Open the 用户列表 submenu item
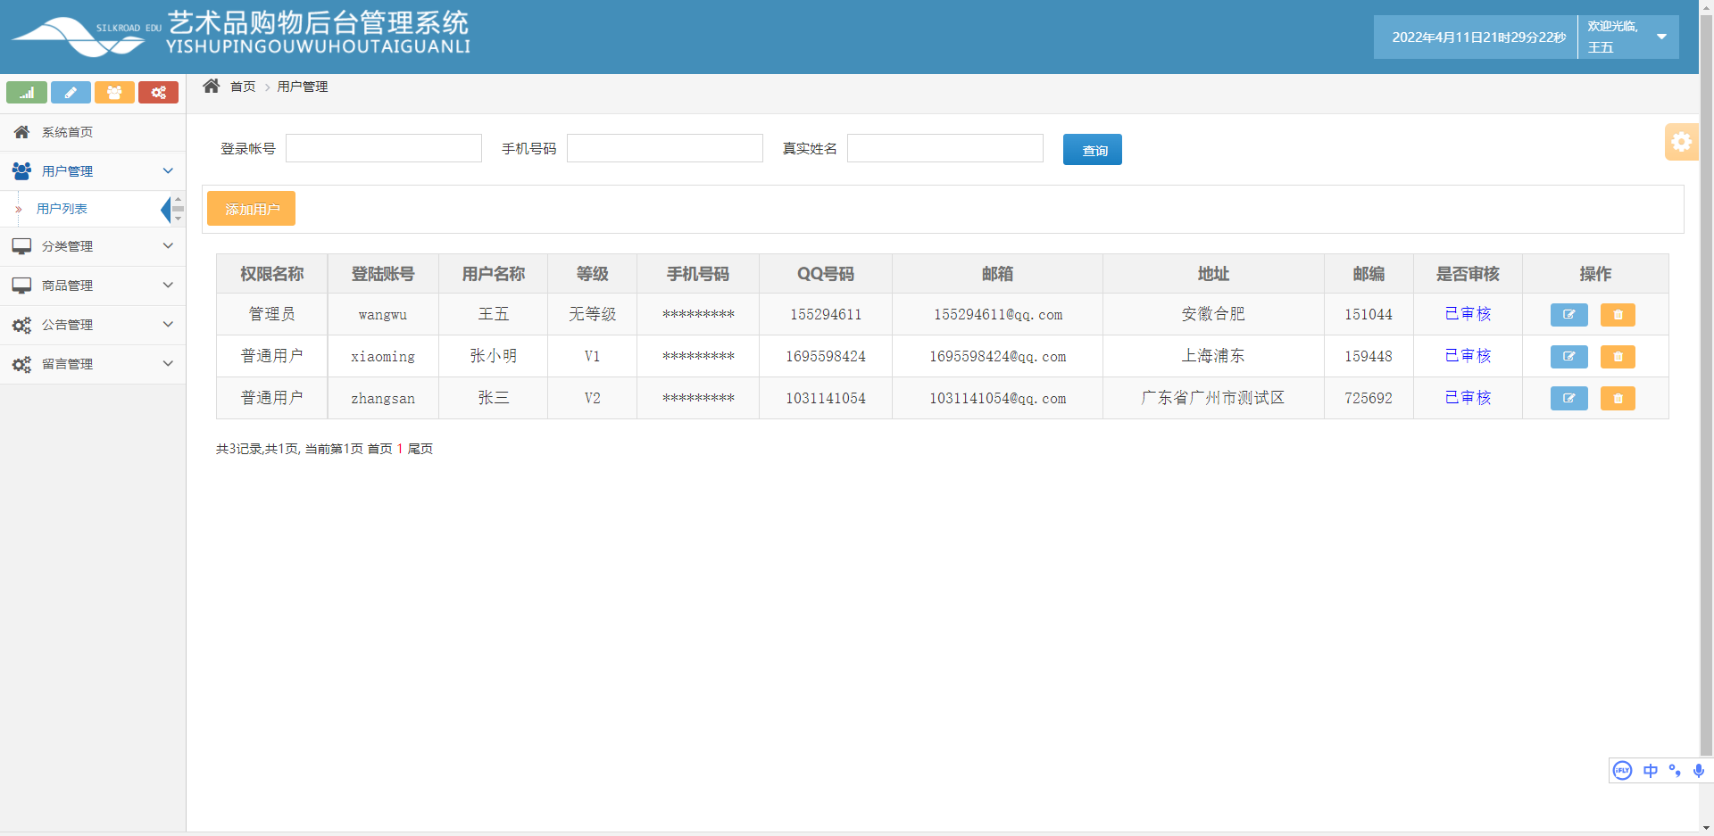Viewport: 1714px width, 836px height. [x=62, y=209]
